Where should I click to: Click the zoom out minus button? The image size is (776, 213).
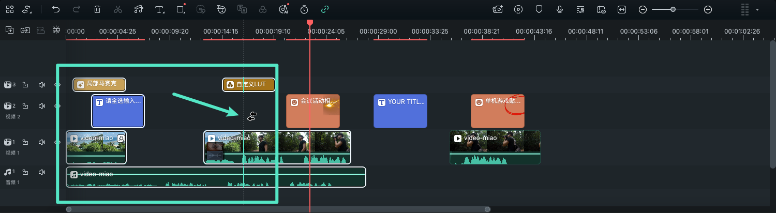tap(643, 9)
